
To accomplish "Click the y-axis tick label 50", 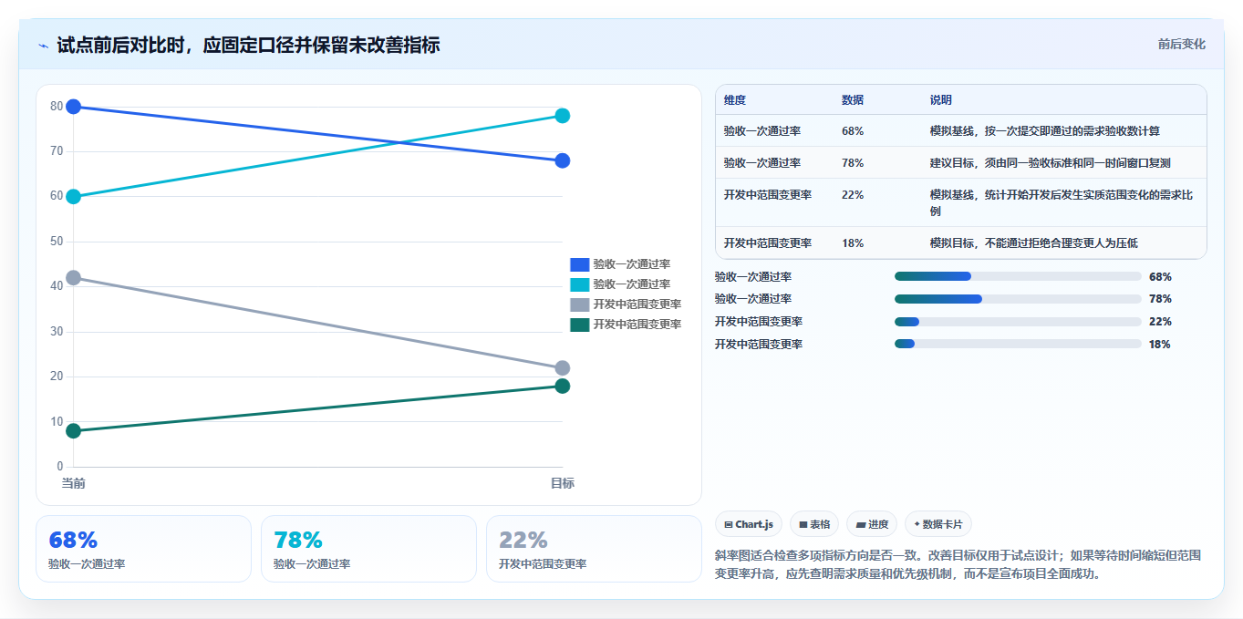I will (57, 242).
